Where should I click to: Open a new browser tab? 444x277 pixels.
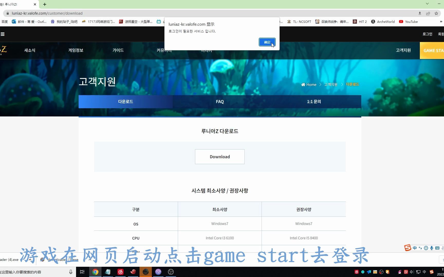[x=45, y=4]
